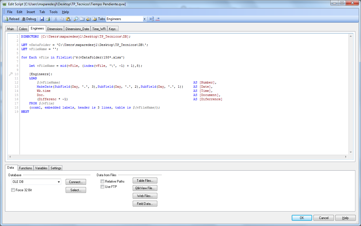Viewport: 361px width, 226px height.
Task: Click the Help button at bottom
Action: point(345,218)
